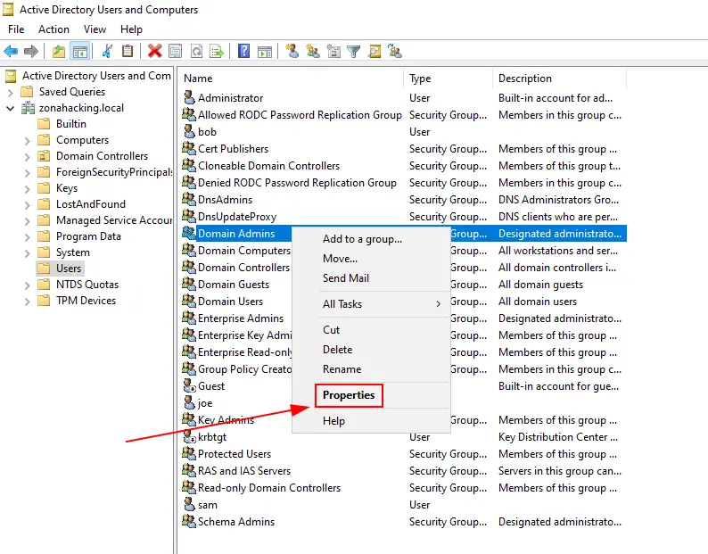Click the scissors Cut icon in toolbar

[108, 52]
